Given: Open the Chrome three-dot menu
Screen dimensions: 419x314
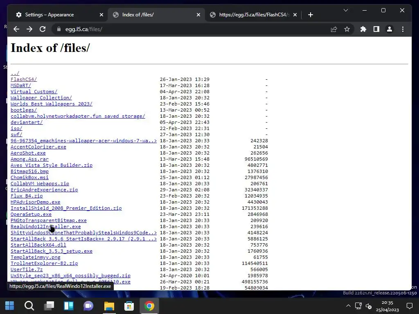Looking at the screenshot, I should point(403,29).
